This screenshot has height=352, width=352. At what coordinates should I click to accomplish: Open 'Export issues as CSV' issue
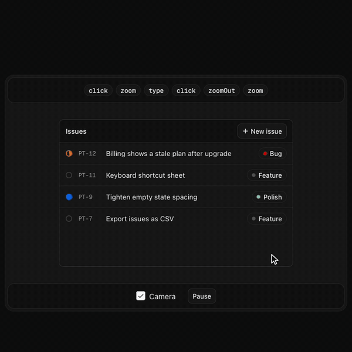140,219
